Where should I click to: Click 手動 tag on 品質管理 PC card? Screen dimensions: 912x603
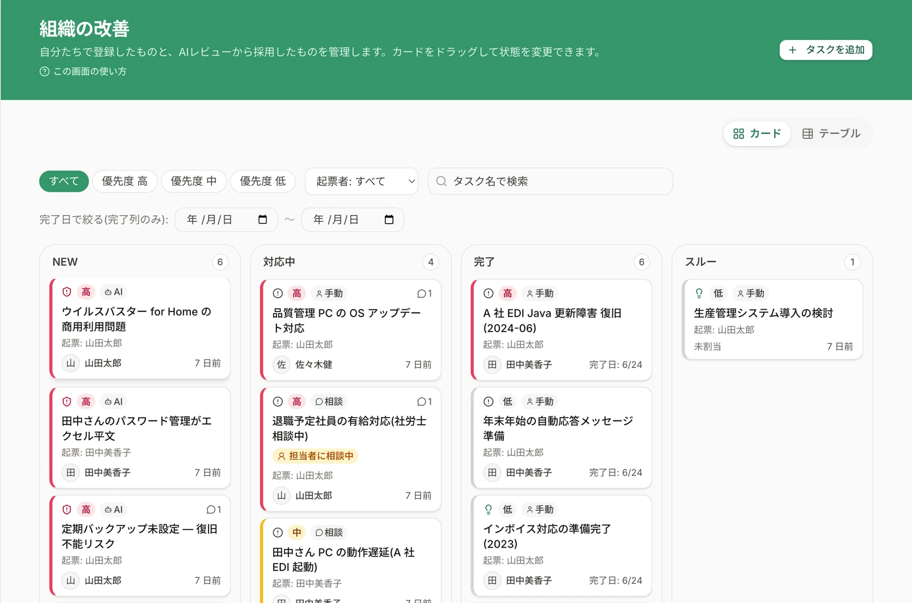tap(329, 293)
